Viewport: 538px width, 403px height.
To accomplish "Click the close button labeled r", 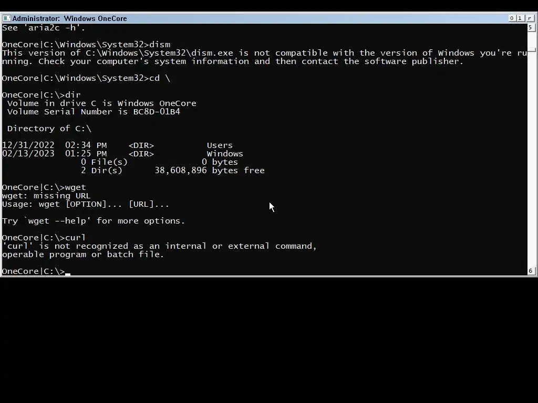I will pyautogui.click(x=530, y=18).
